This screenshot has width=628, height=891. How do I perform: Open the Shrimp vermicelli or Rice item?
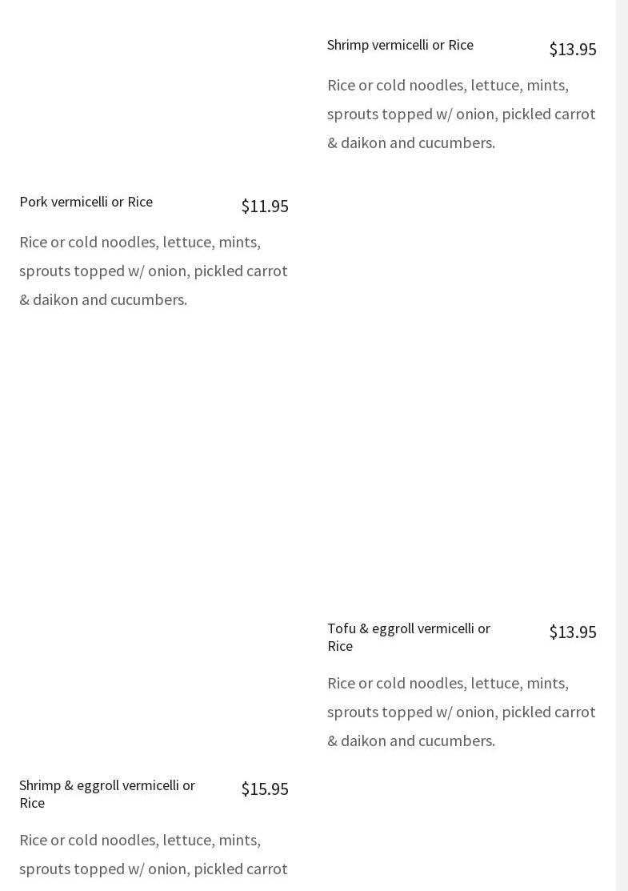400,45
